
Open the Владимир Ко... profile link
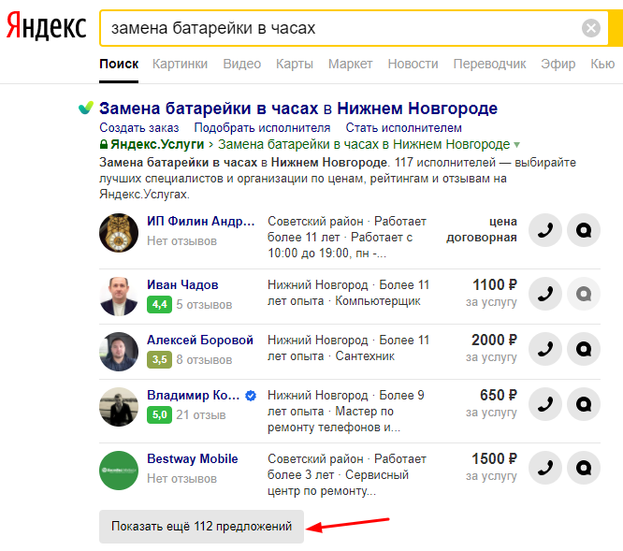pyautogui.click(x=193, y=395)
